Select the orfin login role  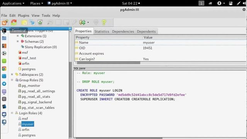pos(25,130)
